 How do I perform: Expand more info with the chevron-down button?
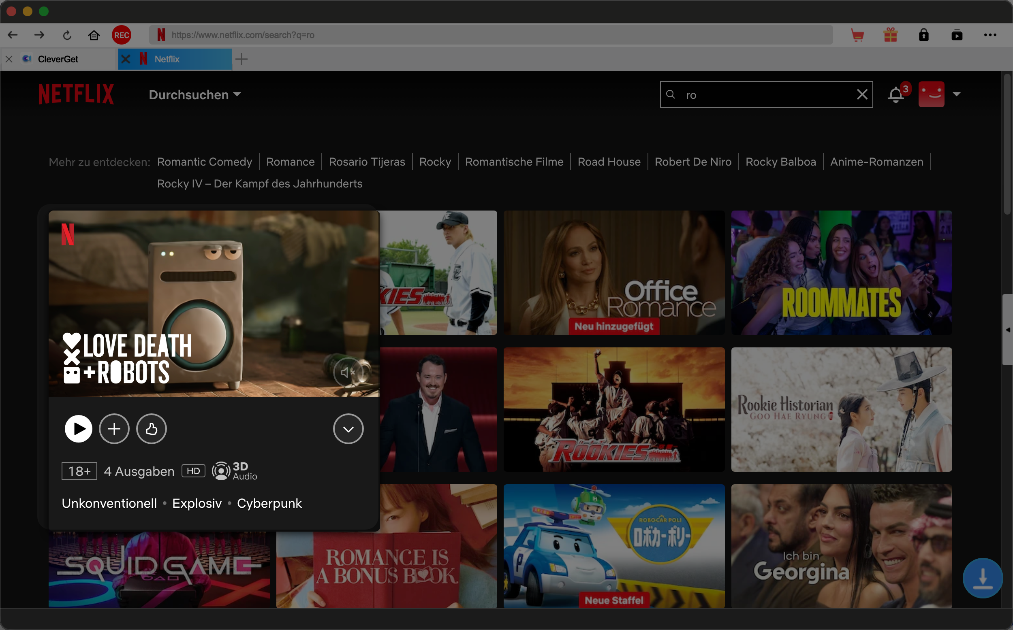click(348, 429)
